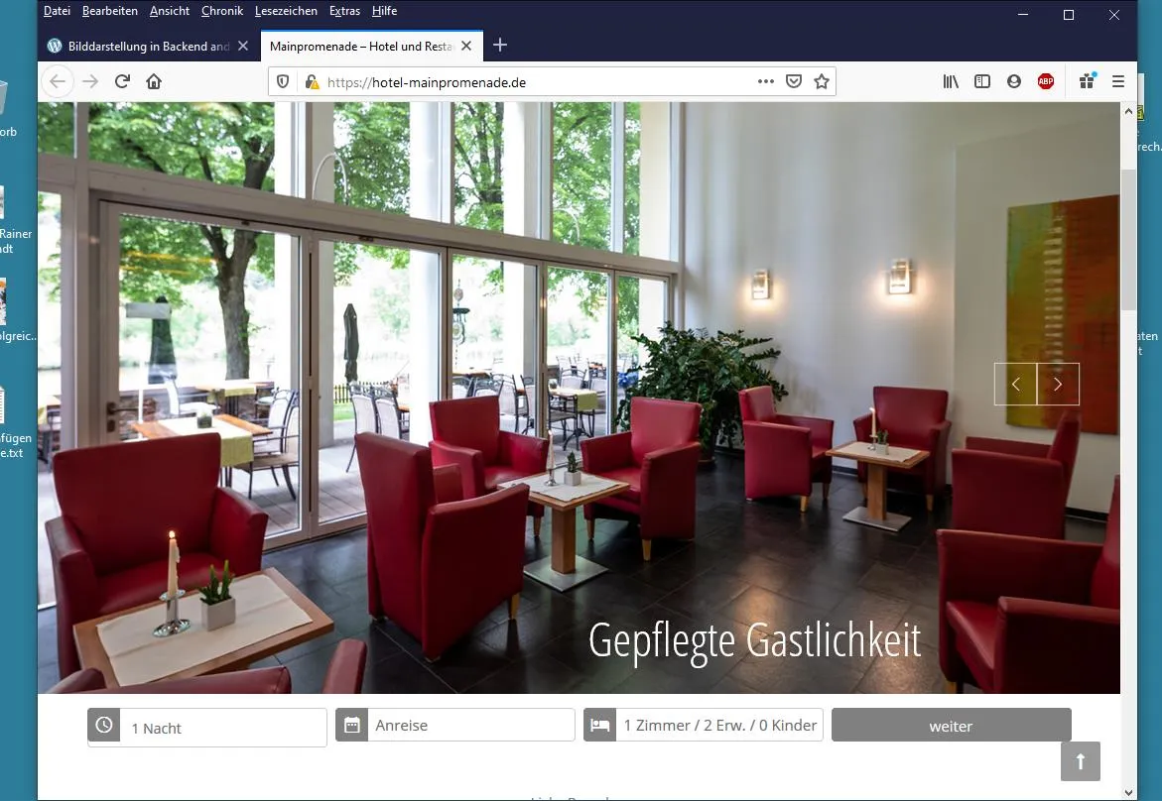Show the previous slider image
The height and width of the screenshot is (801, 1162).
point(1015,385)
